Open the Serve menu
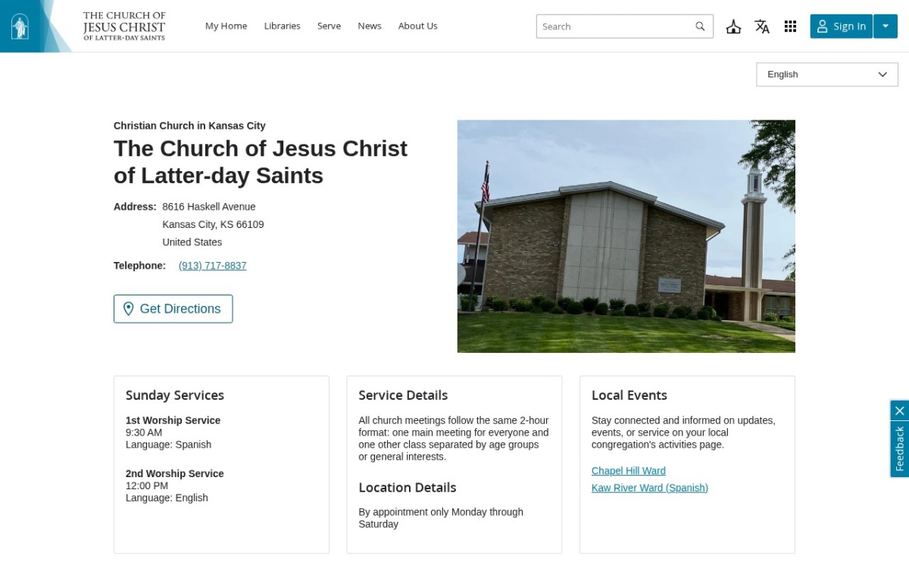The width and height of the screenshot is (909, 568). (329, 26)
